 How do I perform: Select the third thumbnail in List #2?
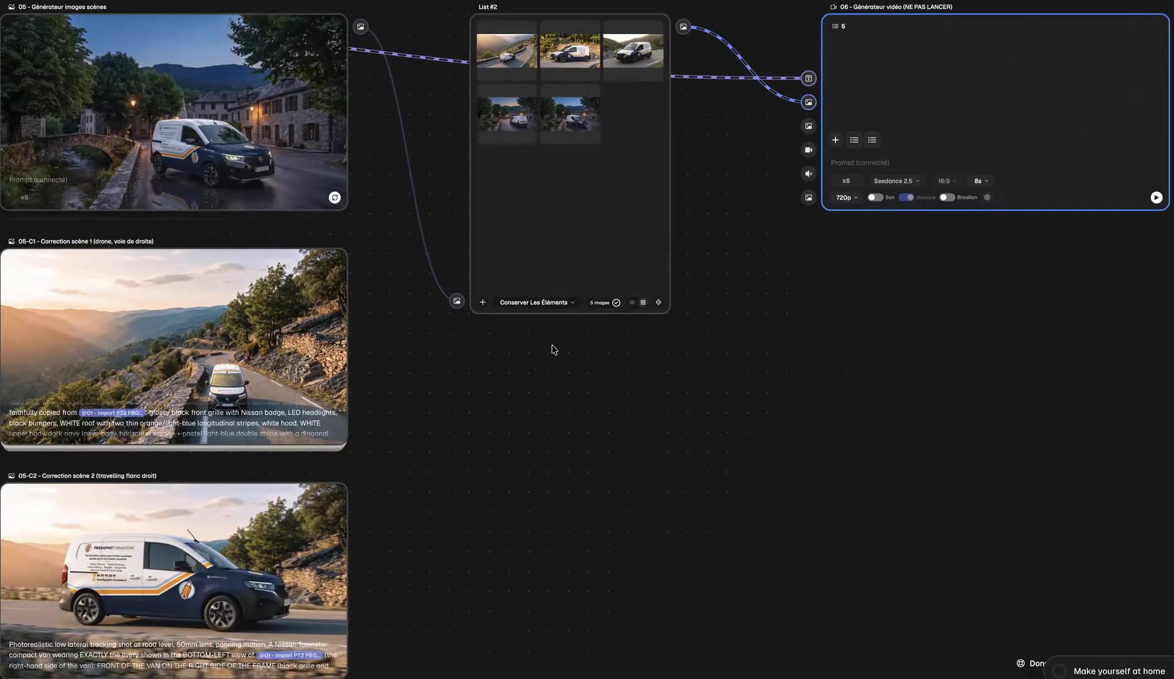pyautogui.click(x=633, y=50)
